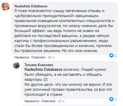Click partially visible comment bubble at bottom
Screen dimensions: 123x106
[70, 105]
